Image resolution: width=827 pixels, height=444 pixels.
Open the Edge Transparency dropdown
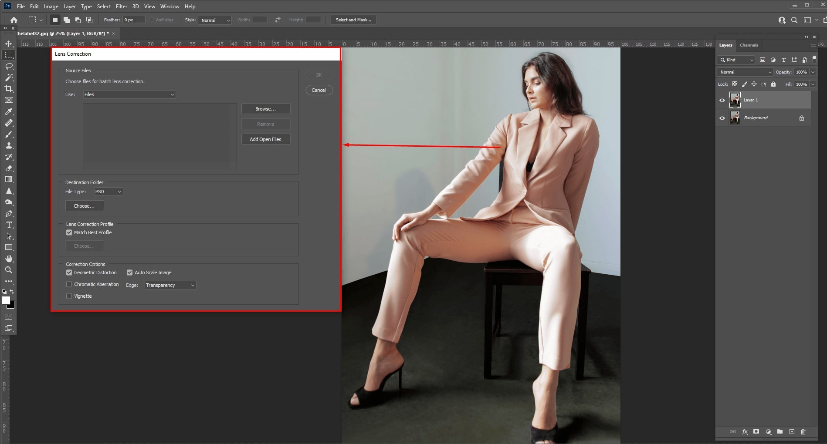[169, 285]
